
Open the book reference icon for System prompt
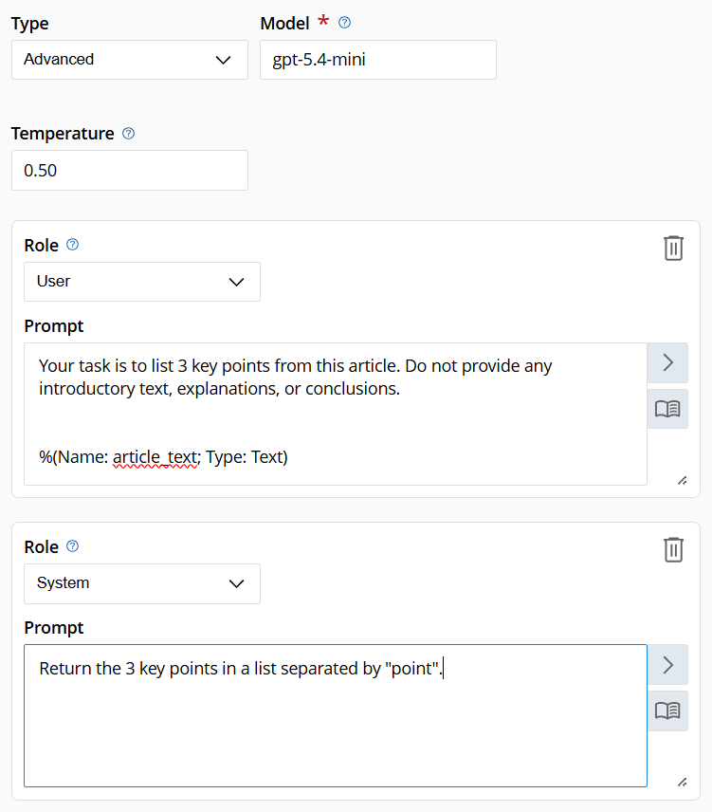(x=667, y=710)
